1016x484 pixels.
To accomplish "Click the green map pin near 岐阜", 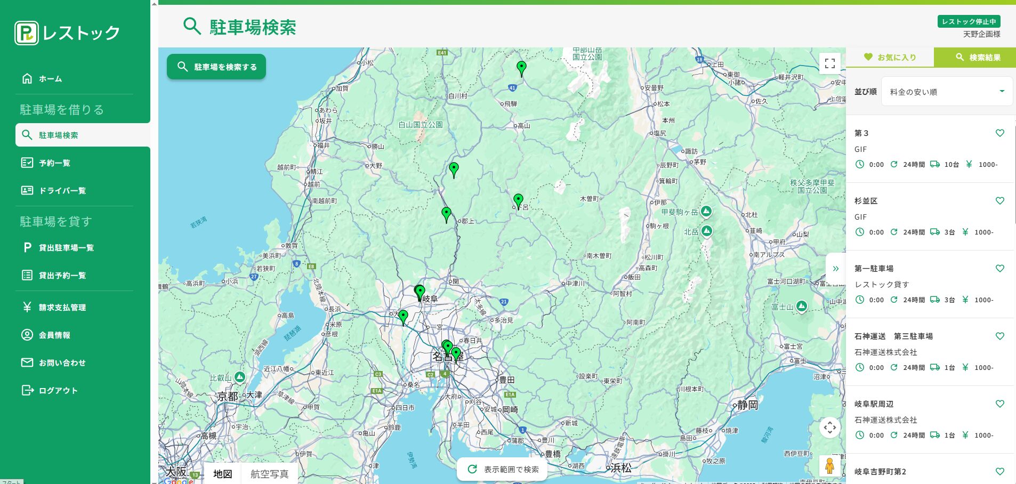I will pos(420,292).
